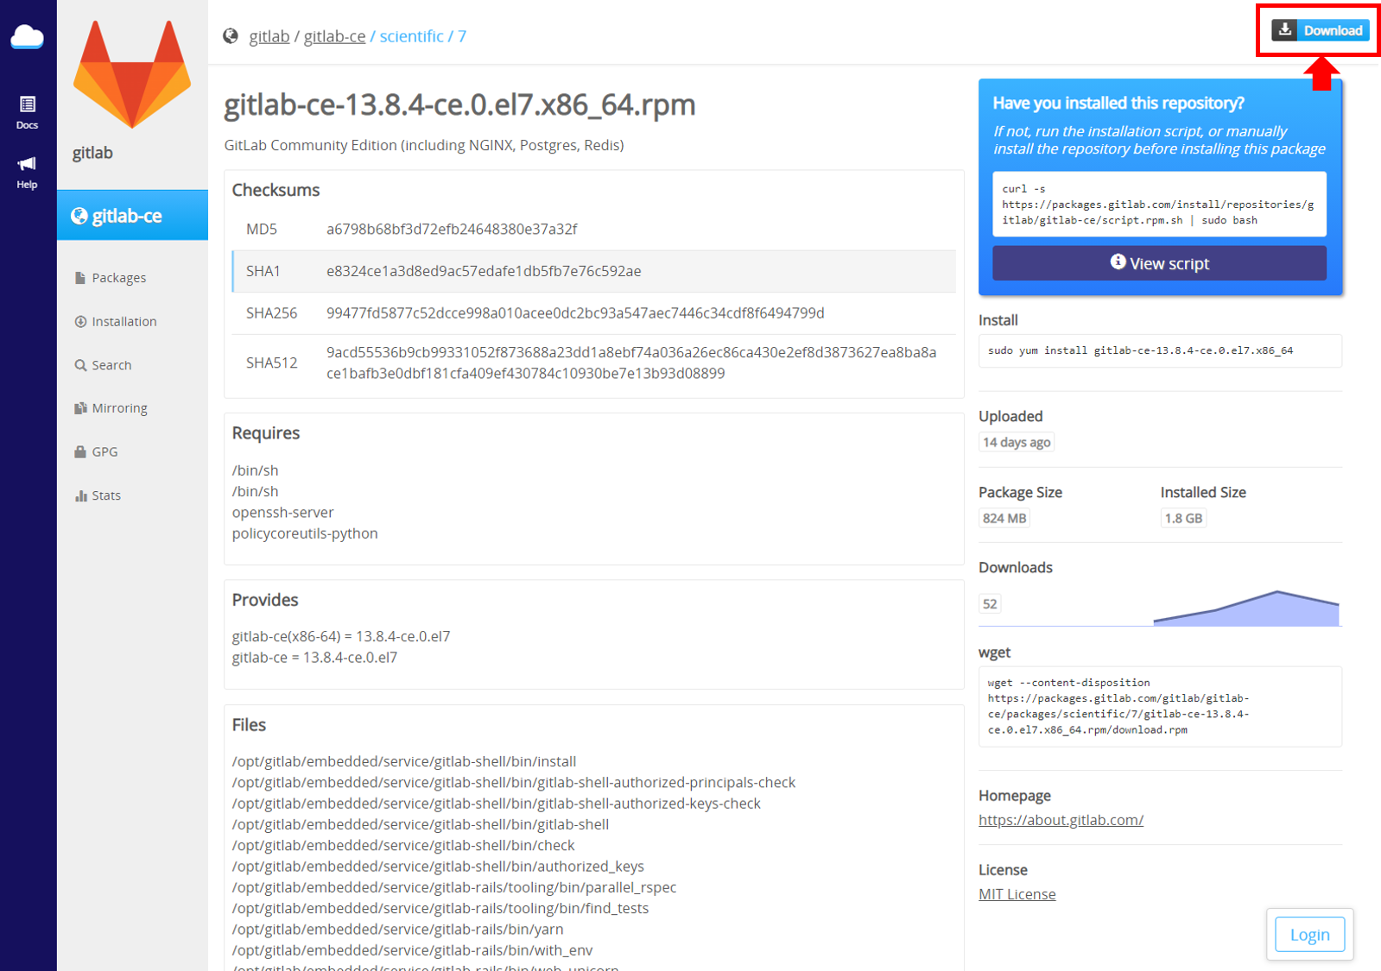Viewport: 1381px width, 971px height.
Task: Click the package title gitlab-ce-13.8.4-ce.0.el7.x86_64.rpm
Action: (459, 104)
